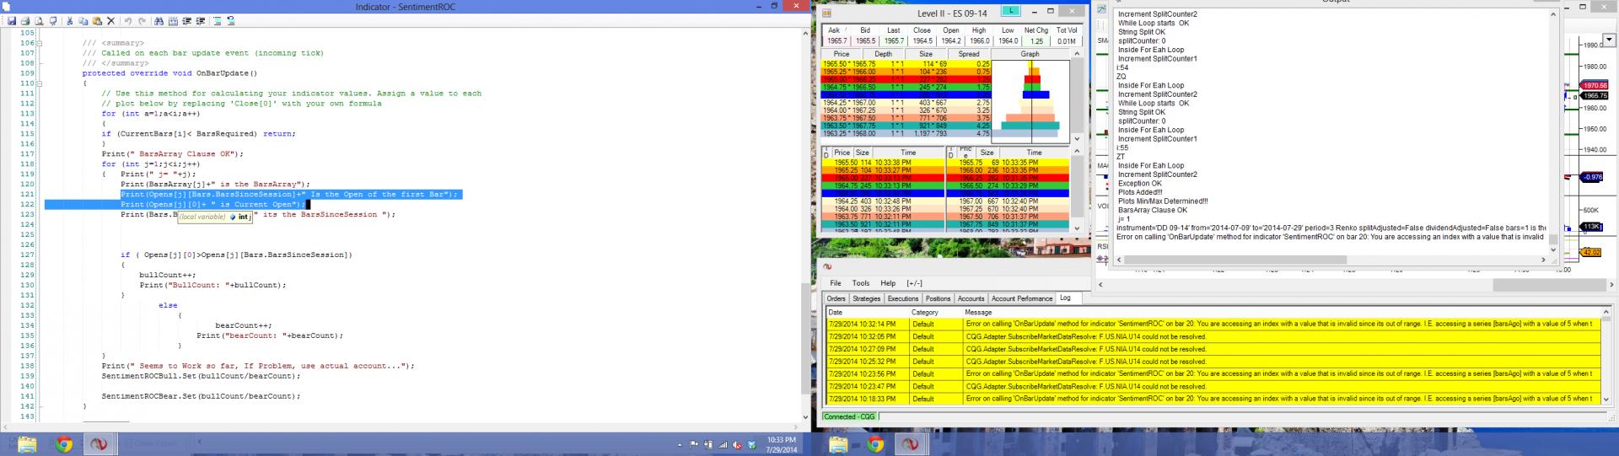Click the Spread column header
Image resolution: width=1619 pixels, height=456 pixels.
[969, 54]
